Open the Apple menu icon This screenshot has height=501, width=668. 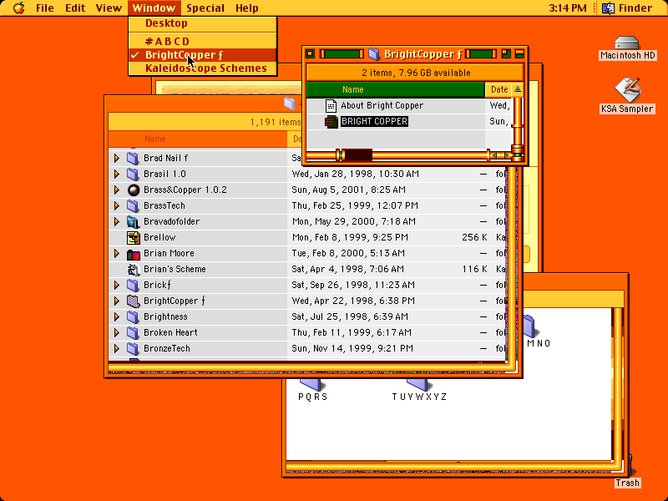(18, 8)
